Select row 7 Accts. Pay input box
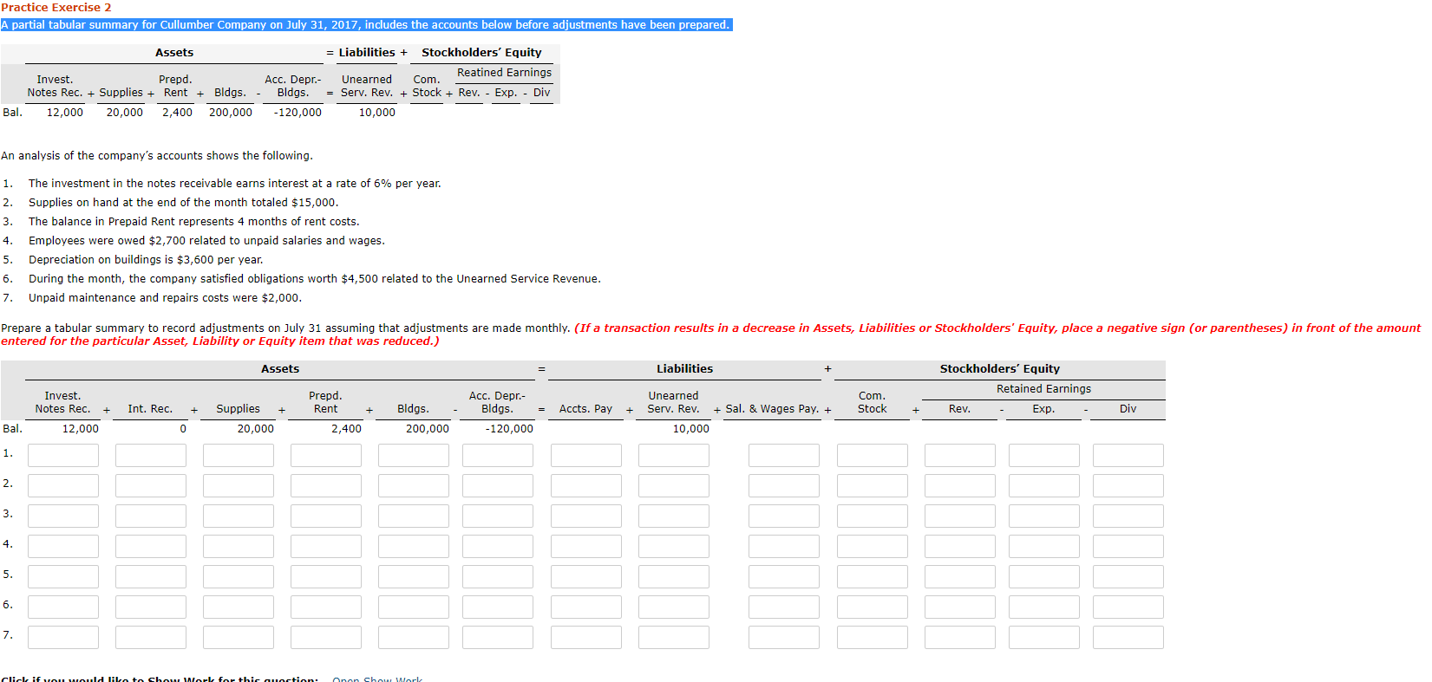The width and height of the screenshot is (1432, 682). click(x=586, y=638)
